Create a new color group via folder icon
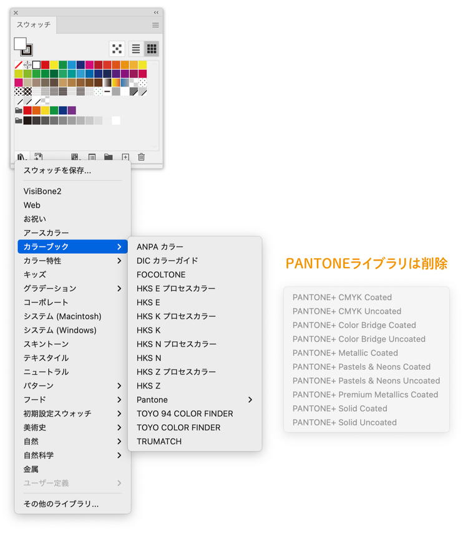The width and height of the screenshot is (468, 537). tap(109, 157)
